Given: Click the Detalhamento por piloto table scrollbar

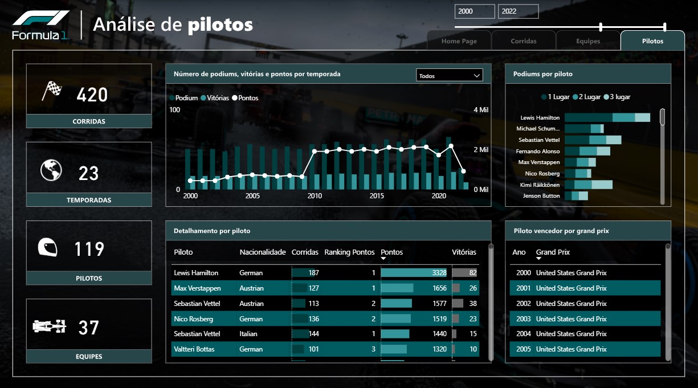Looking at the screenshot, I should click(491, 302).
